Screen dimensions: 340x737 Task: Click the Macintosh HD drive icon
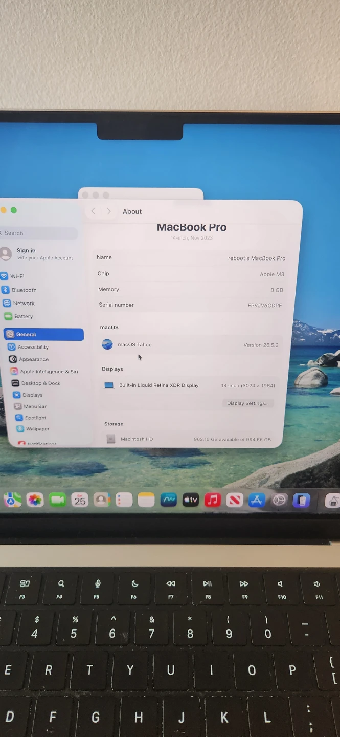pyautogui.click(x=111, y=439)
